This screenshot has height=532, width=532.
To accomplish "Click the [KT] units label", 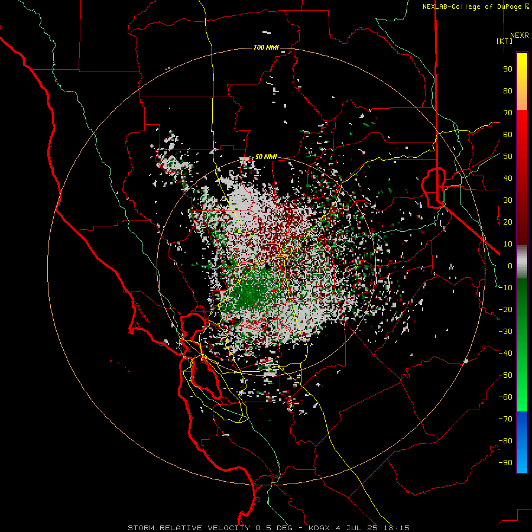I will pyautogui.click(x=505, y=41).
